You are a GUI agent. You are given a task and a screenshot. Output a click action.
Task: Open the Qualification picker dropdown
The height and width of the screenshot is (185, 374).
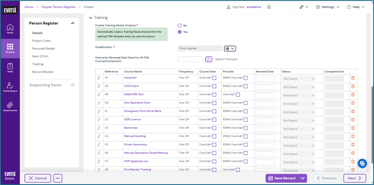[230, 48]
